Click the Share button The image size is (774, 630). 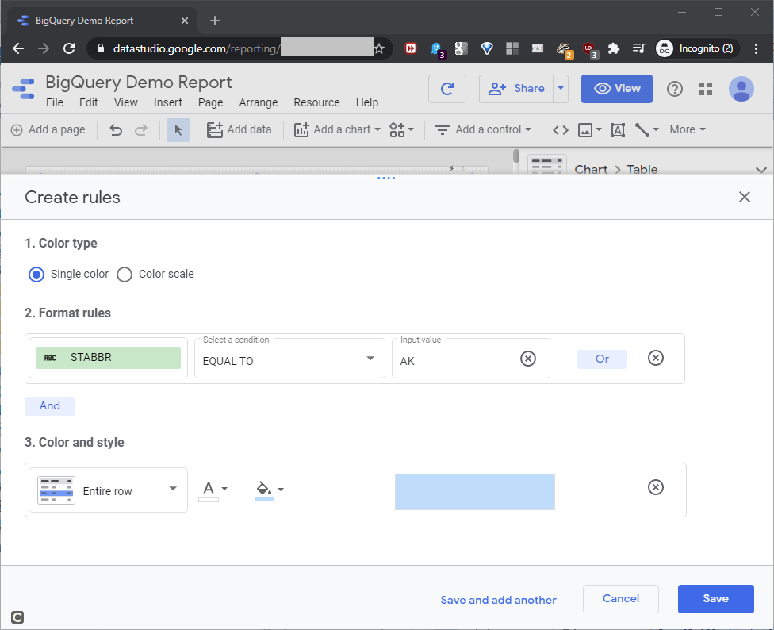point(516,89)
